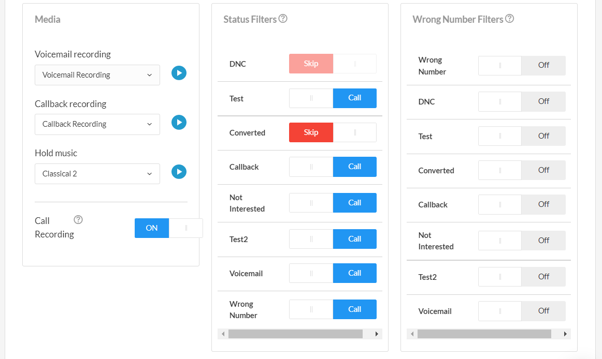Image resolution: width=602 pixels, height=359 pixels.
Task: Click help icon beside Call Recording
Action: [x=78, y=220]
